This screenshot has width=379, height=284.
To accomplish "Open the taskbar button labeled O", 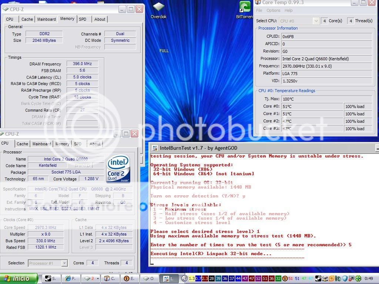I will (x=150, y=278).
